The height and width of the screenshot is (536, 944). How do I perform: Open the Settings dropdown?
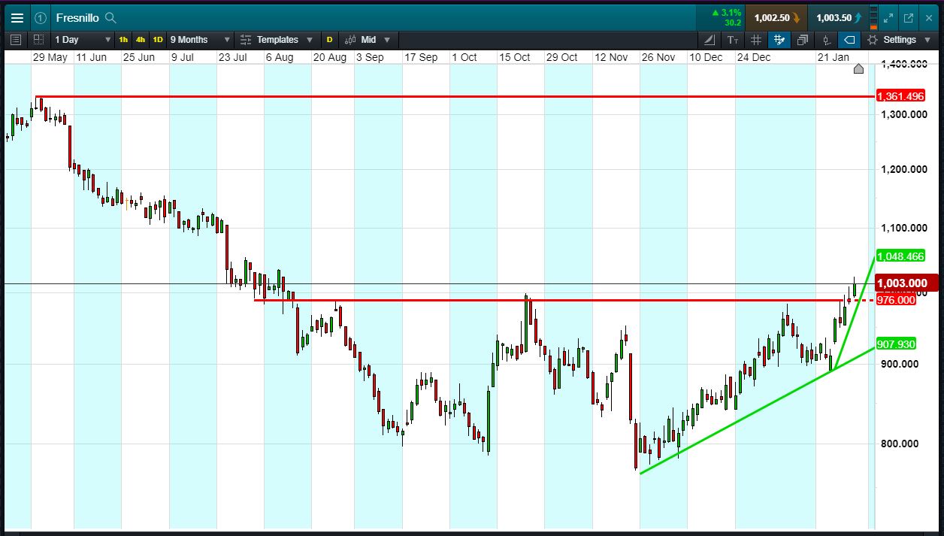tap(898, 40)
